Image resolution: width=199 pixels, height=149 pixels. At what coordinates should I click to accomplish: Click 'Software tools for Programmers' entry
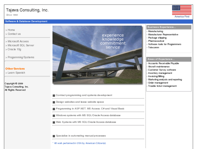coord(165,44)
